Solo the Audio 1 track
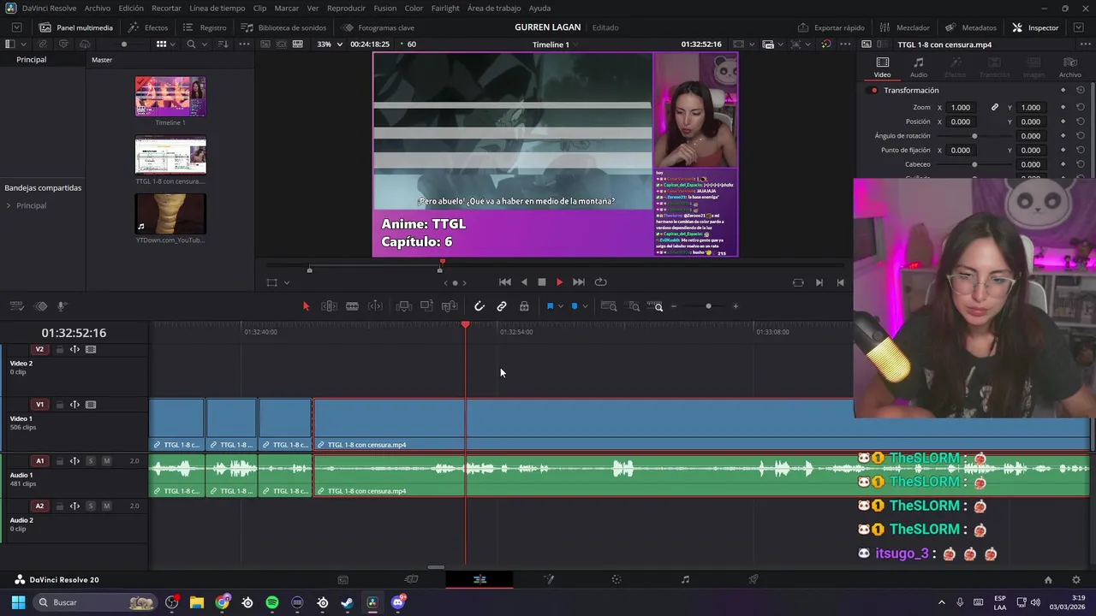Screen dimensions: 1096x616 tap(90, 461)
